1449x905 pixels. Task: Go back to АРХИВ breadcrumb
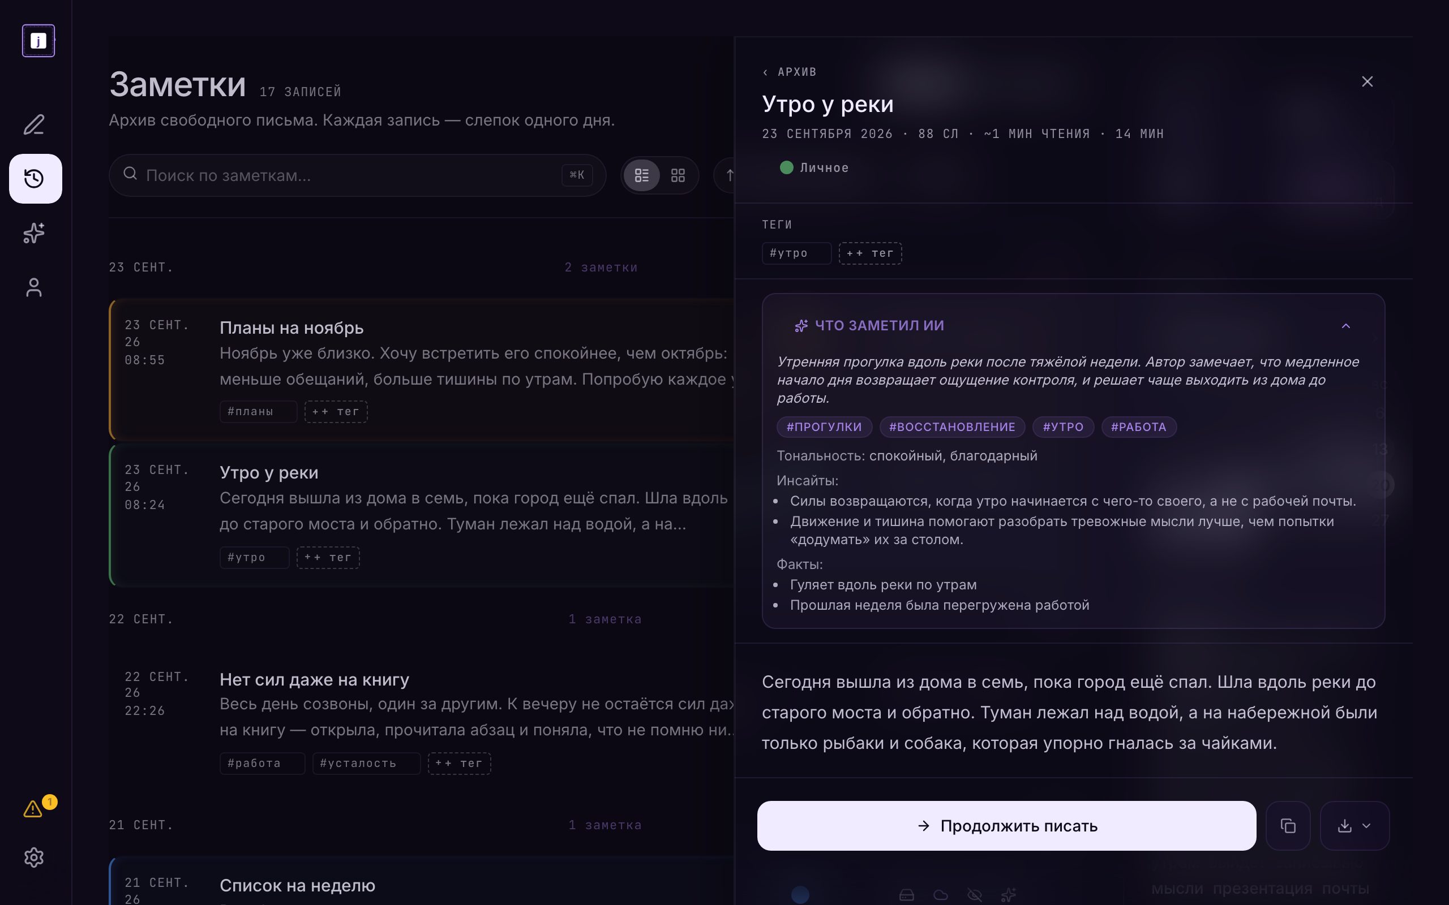790,72
